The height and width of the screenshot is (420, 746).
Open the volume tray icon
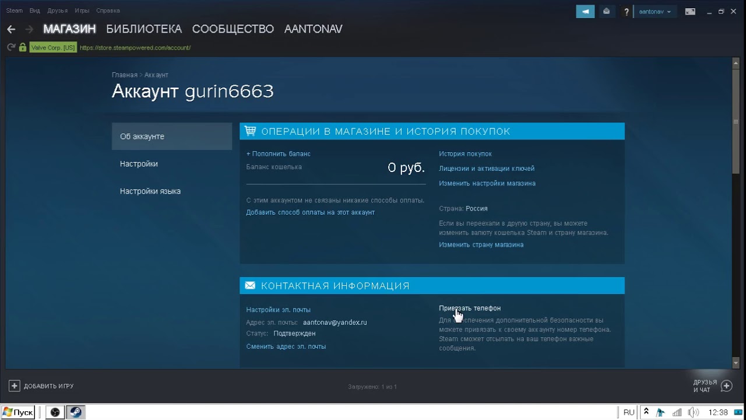coord(693,412)
